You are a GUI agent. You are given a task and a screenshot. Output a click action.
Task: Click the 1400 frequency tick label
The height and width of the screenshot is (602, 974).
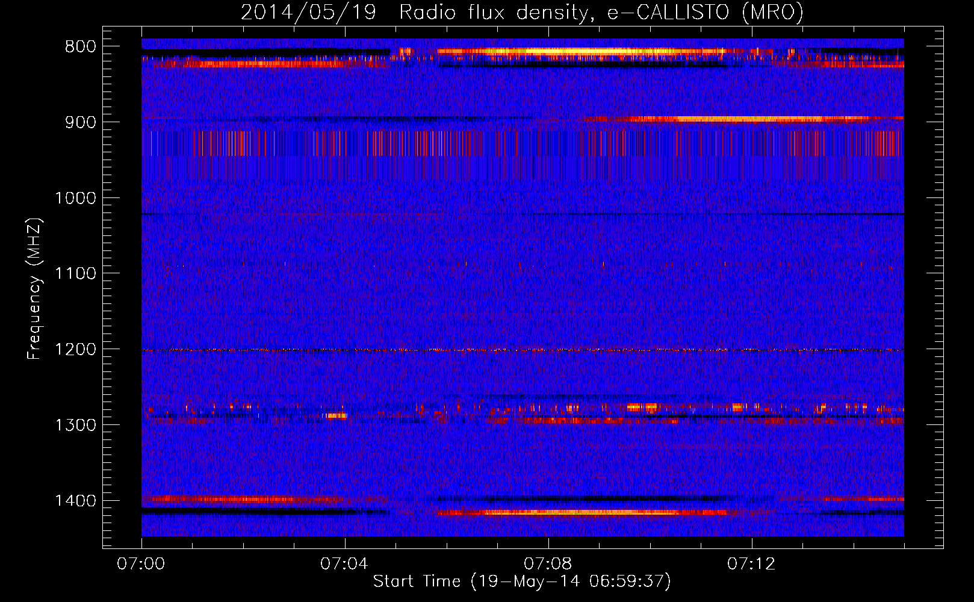pos(75,501)
